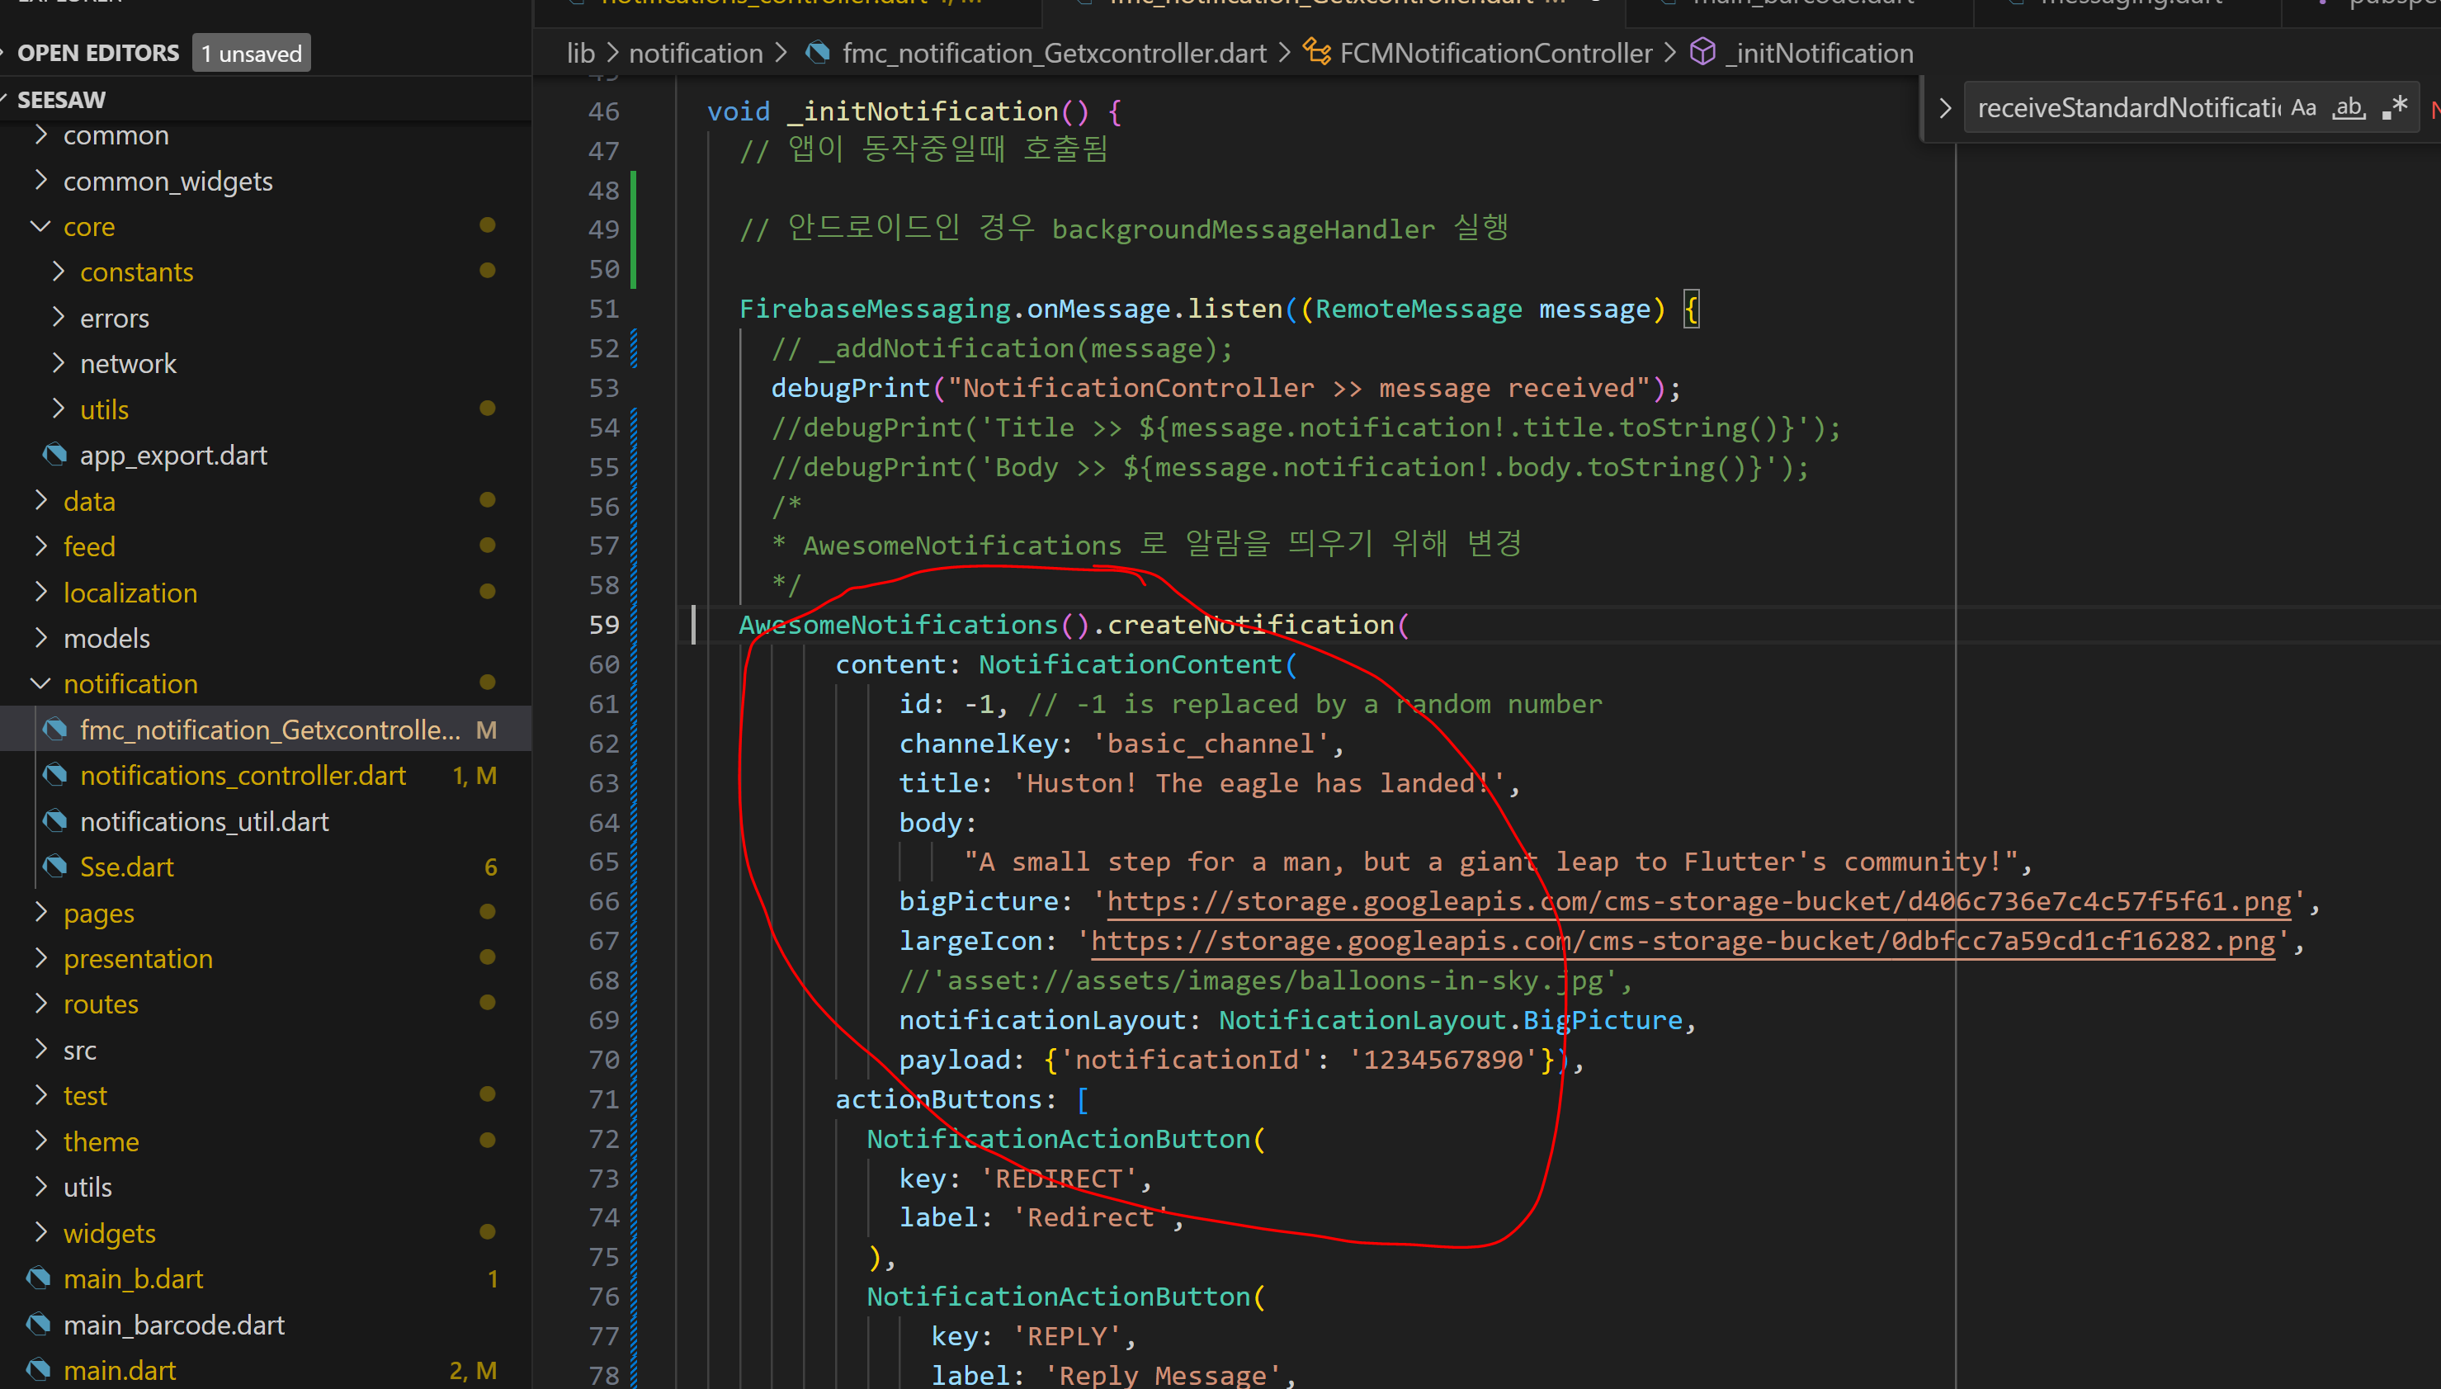Select notification in breadcrumb path
Viewport: 2441px width, 1389px height.
point(696,54)
